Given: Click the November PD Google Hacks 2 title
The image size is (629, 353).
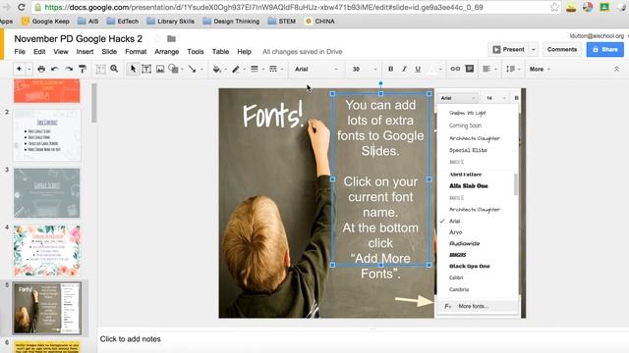Looking at the screenshot, I should [79, 39].
